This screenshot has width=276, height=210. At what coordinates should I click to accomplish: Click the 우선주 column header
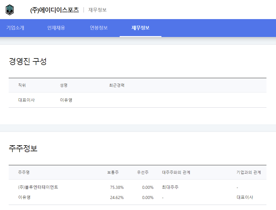click(143, 172)
